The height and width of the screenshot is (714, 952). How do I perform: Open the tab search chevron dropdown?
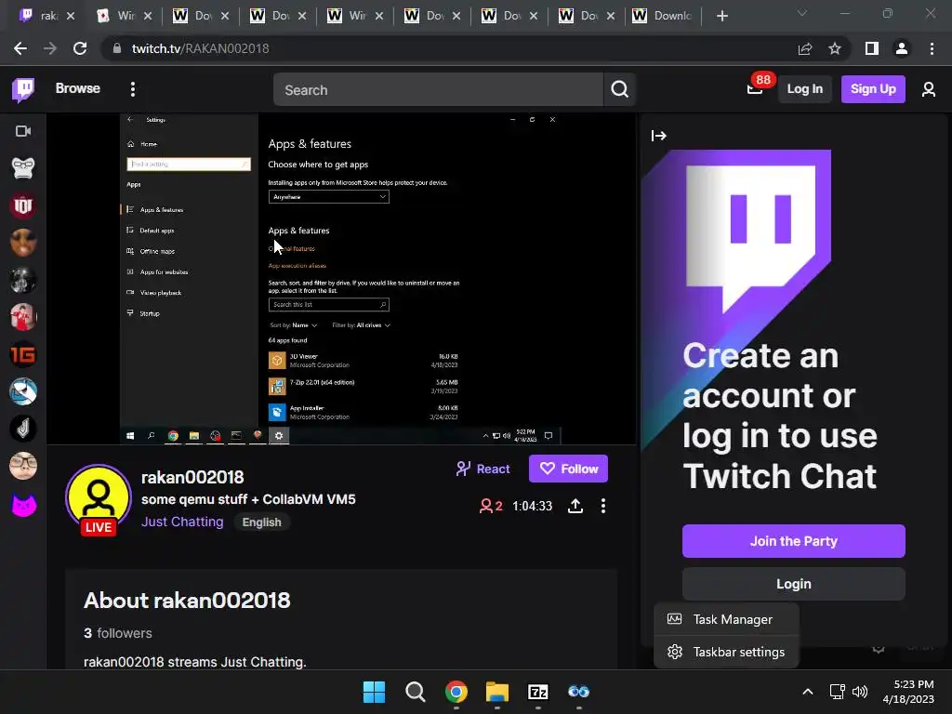tap(802, 13)
